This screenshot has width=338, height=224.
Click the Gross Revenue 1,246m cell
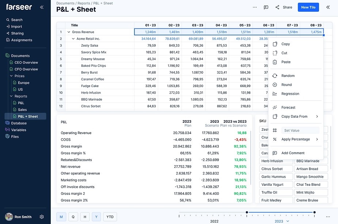146,32
